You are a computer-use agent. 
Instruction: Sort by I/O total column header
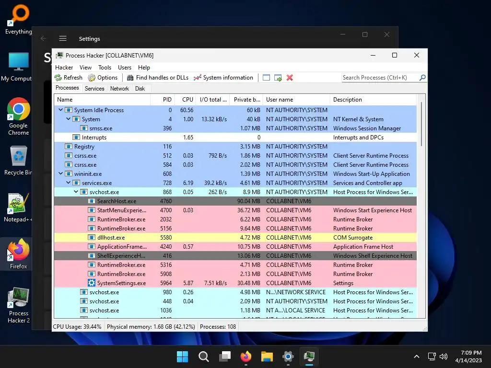pyautogui.click(x=213, y=100)
